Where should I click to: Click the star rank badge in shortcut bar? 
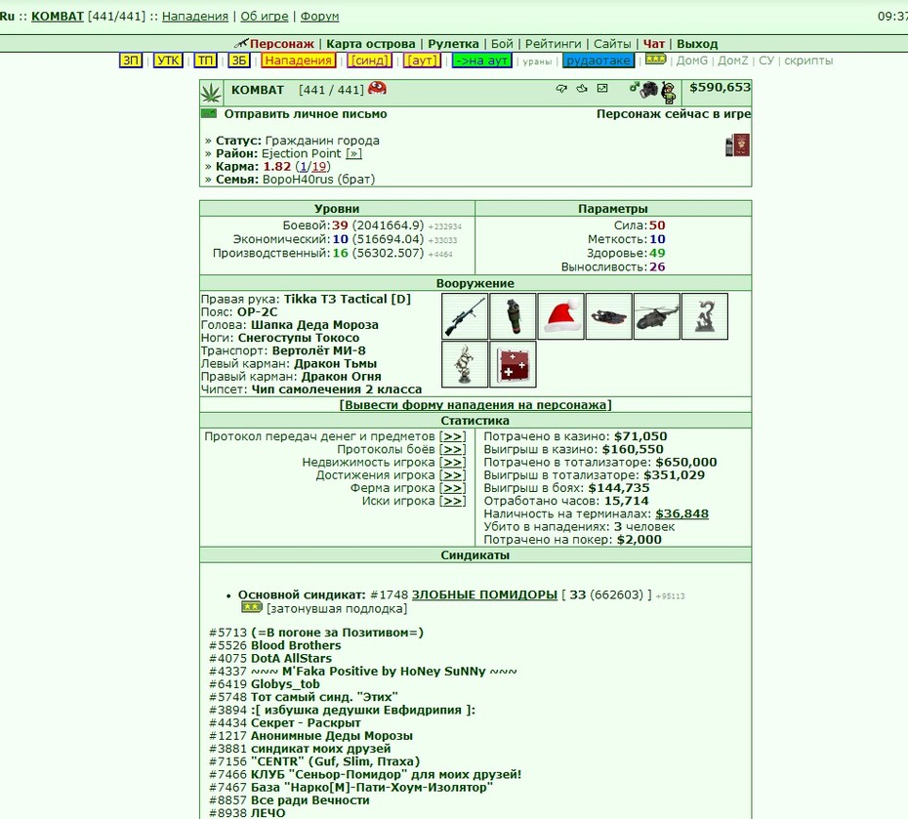pyautogui.click(x=655, y=59)
